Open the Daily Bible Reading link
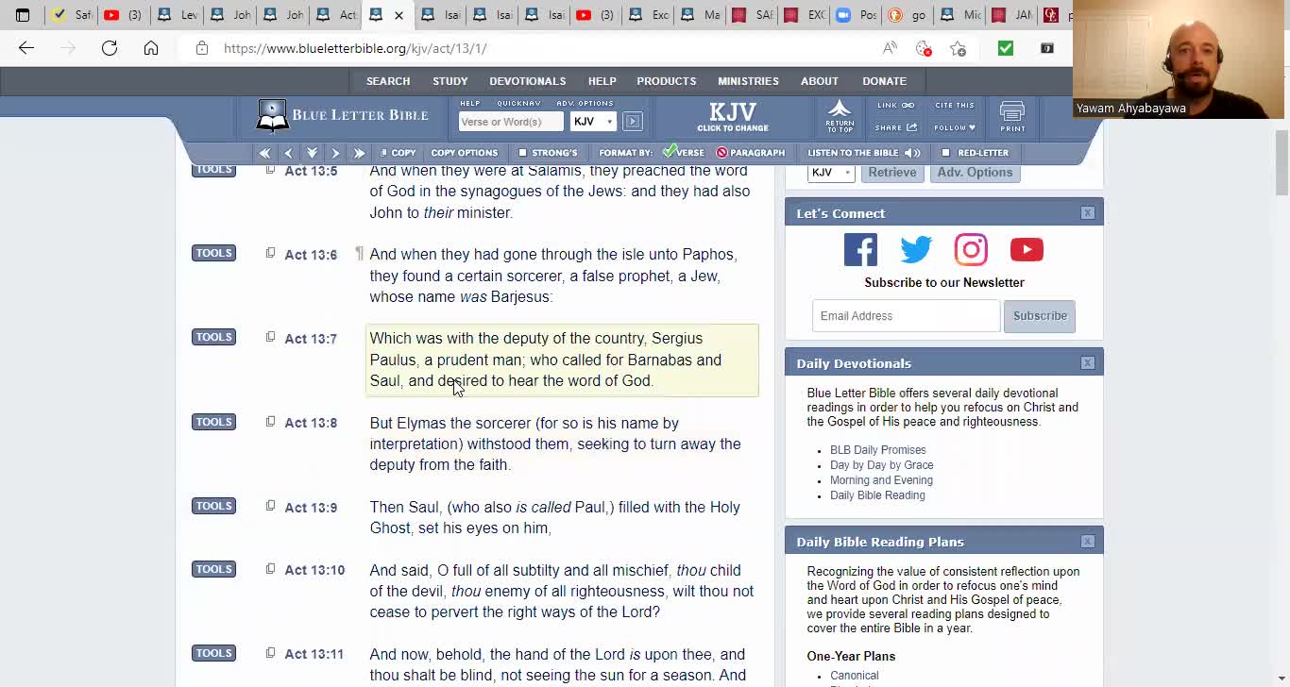The image size is (1290, 687). click(877, 495)
